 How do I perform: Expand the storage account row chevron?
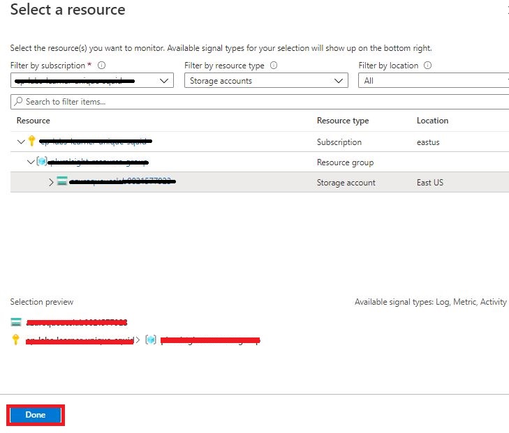(51, 183)
